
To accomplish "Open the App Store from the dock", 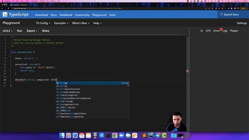I will click(x=102, y=135).
